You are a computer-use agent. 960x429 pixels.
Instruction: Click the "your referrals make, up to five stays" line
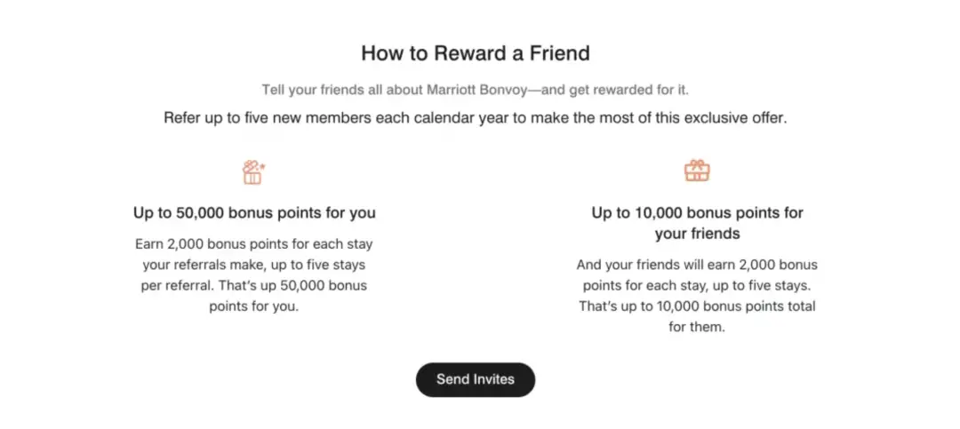(254, 265)
